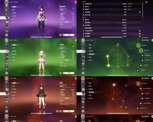The height and width of the screenshot is (122, 153).
Task: Open the Talents menu on Hu Tao's constellation screen
Action: pyautogui.click(x=90, y=95)
